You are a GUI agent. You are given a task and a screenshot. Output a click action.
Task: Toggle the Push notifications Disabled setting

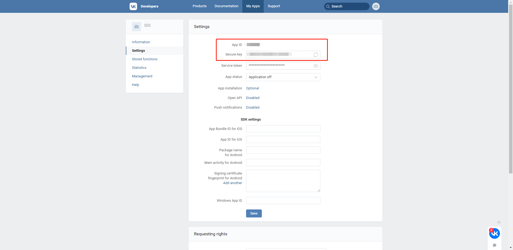pos(252,108)
